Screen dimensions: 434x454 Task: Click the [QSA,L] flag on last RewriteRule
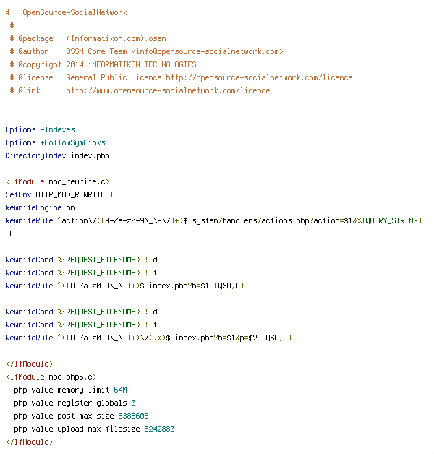point(276,338)
